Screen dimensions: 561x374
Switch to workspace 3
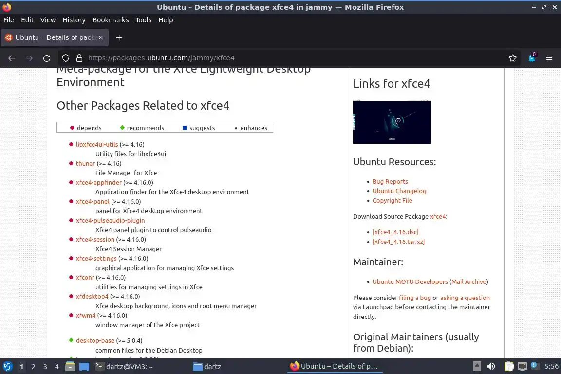[45, 367]
